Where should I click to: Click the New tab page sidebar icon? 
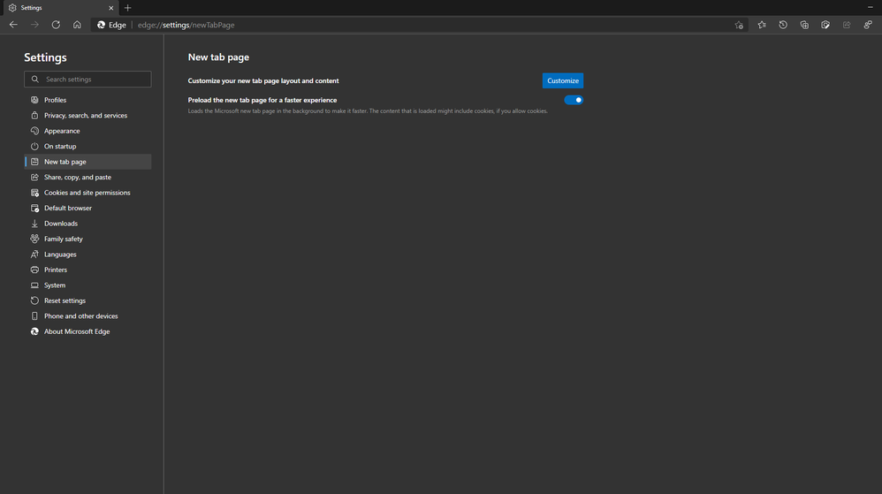point(34,162)
